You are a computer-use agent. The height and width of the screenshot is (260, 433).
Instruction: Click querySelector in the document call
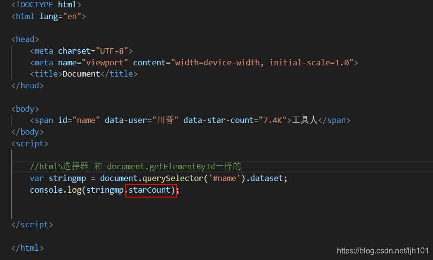pyautogui.click(x=173, y=179)
